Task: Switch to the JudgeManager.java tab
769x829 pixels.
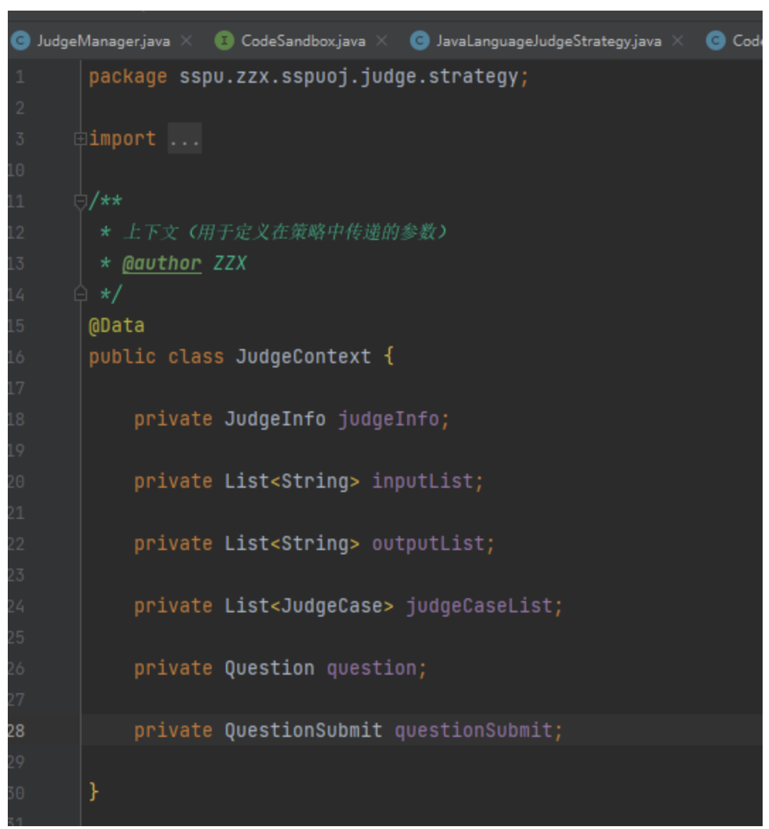Action: coord(103,41)
